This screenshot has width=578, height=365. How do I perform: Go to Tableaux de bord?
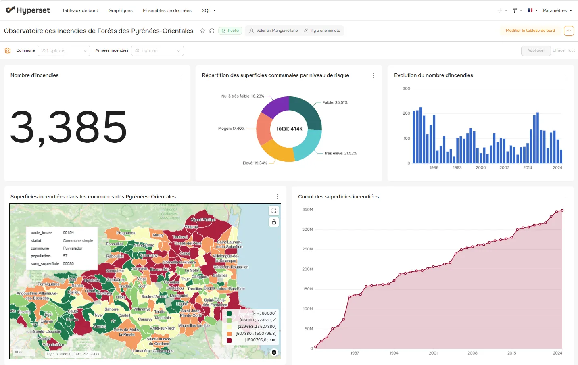coord(80,10)
